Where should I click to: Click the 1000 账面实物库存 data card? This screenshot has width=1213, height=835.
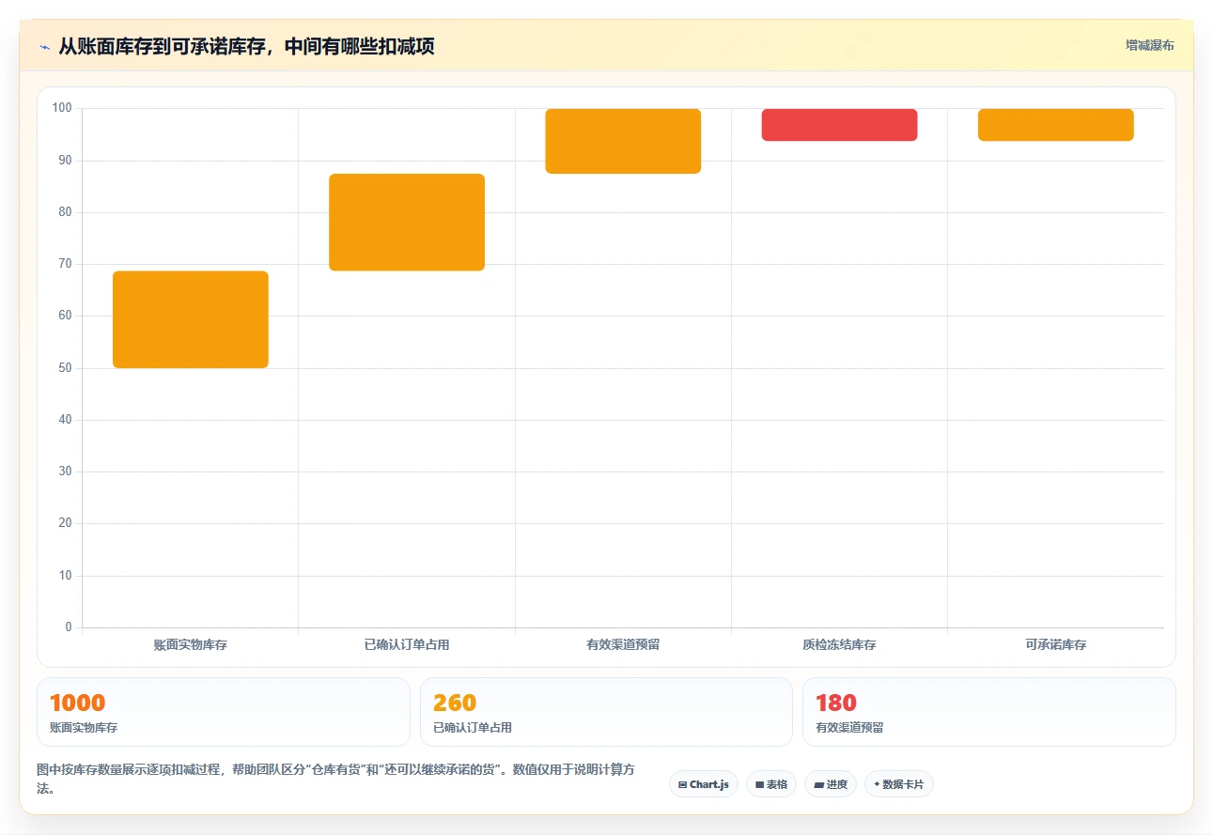pyautogui.click(x=224, y=712)
